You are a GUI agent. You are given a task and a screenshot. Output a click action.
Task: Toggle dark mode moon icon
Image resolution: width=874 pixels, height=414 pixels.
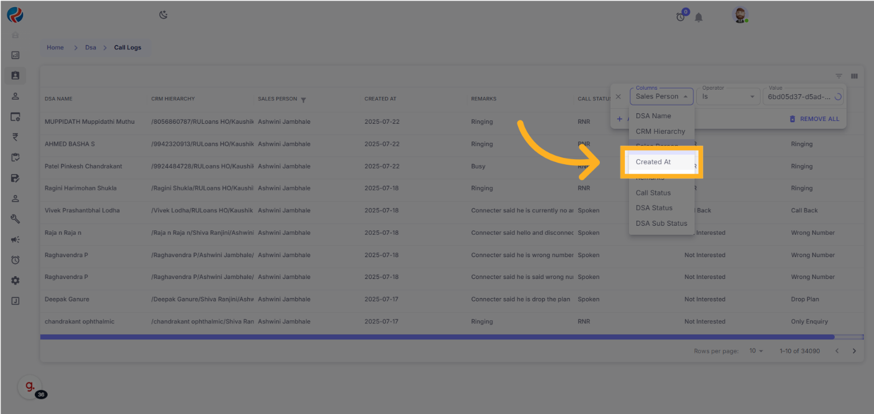[x=164, y=15]
